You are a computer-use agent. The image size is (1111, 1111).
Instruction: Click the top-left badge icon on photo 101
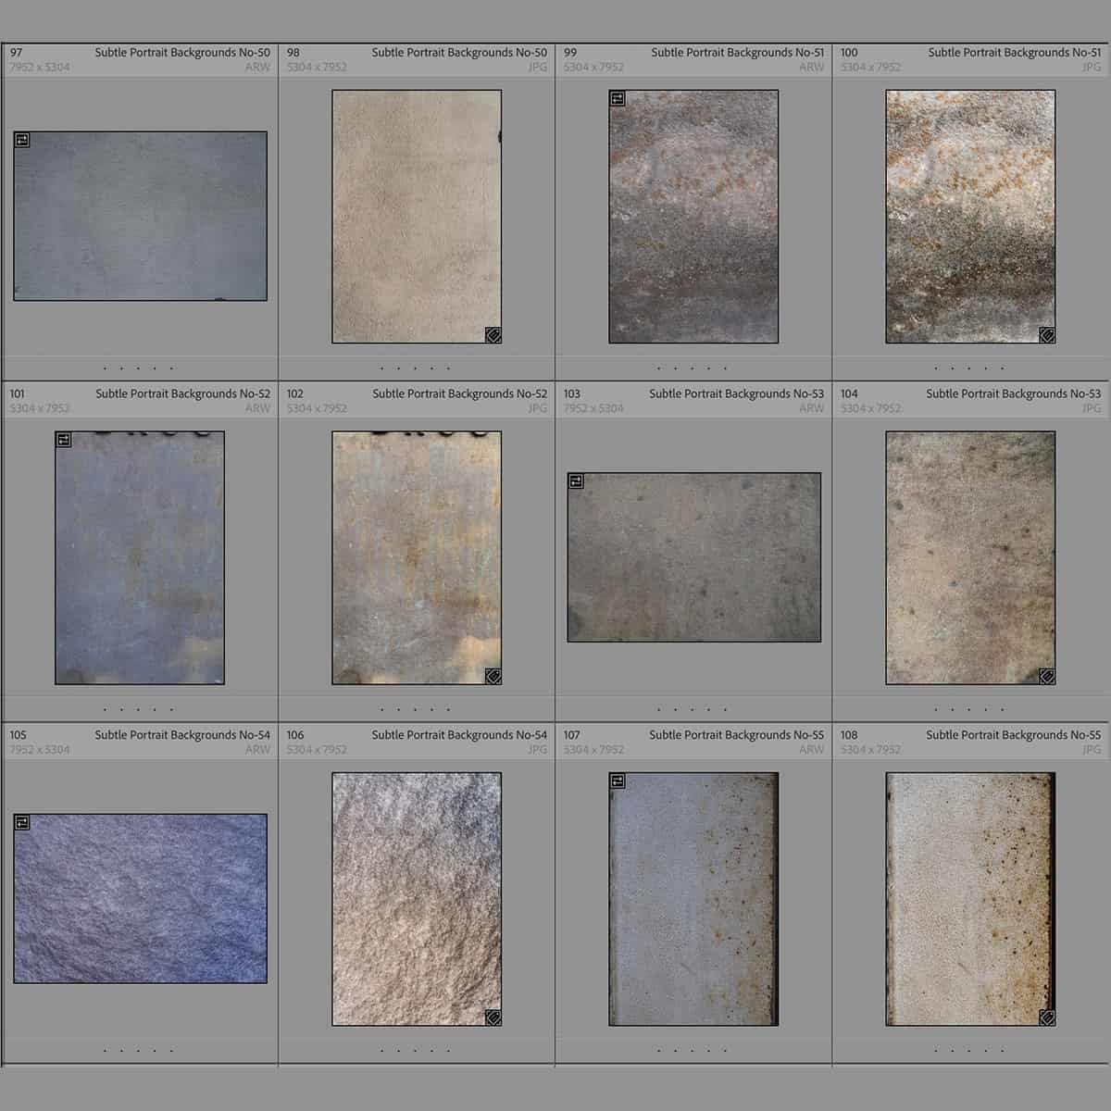pyautogui.click(x=64, y=440)
